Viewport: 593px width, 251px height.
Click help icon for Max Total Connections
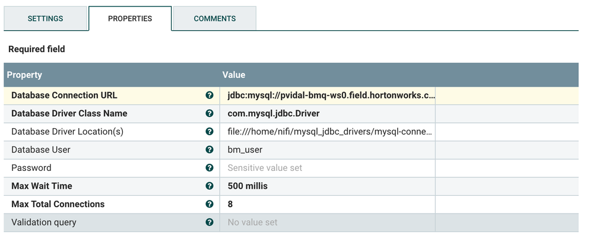pos(210,204)
